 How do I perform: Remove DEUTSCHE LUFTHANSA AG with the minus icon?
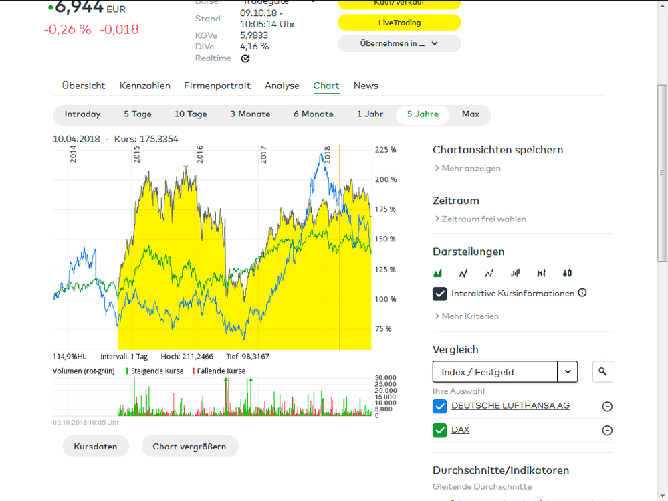(x=607, y=407)
